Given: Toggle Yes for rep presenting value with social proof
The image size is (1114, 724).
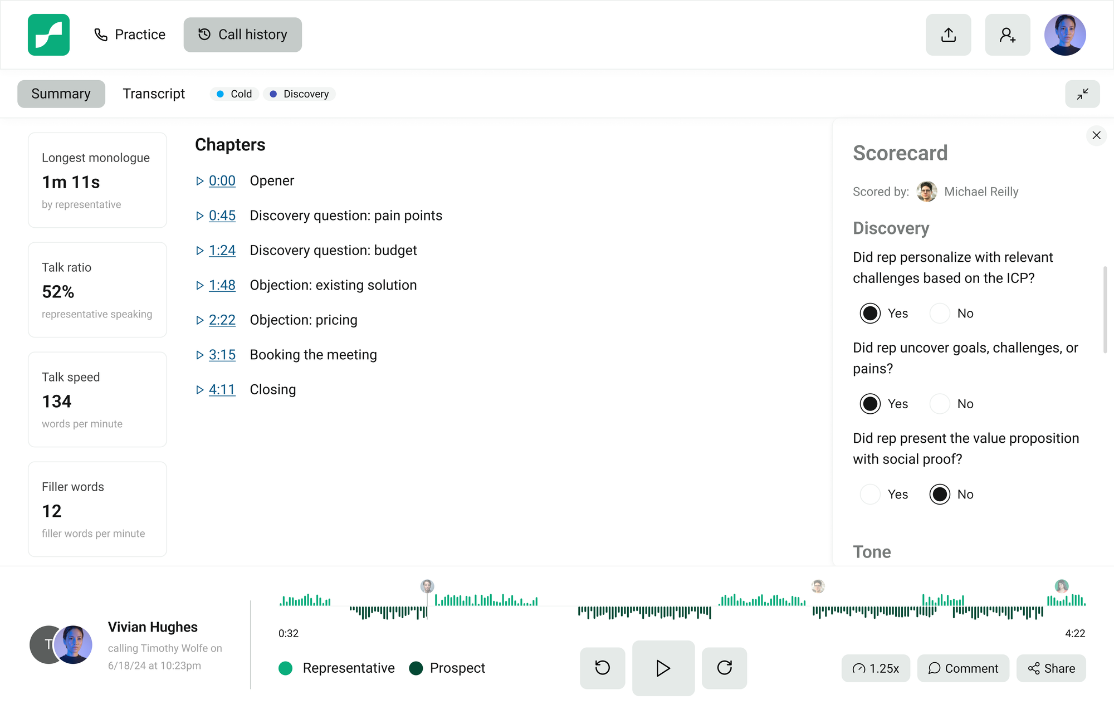Looking at the screenshot, I should [x=869, y=495].
